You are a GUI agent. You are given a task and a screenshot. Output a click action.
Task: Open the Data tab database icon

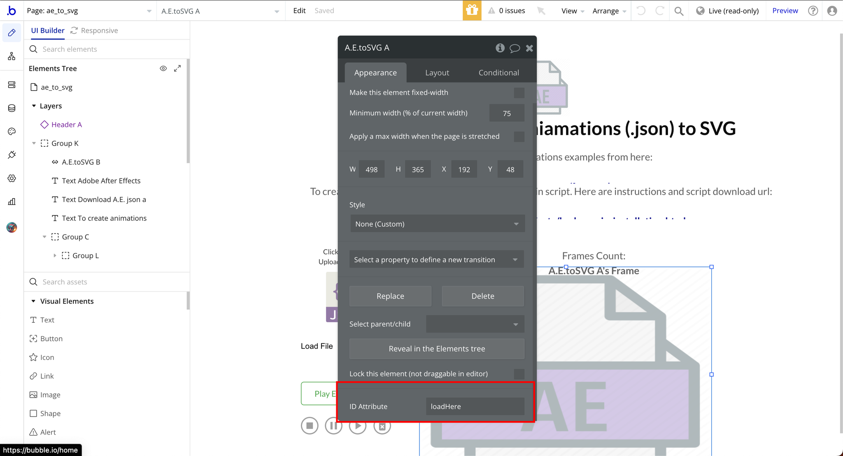pos(12,108)
